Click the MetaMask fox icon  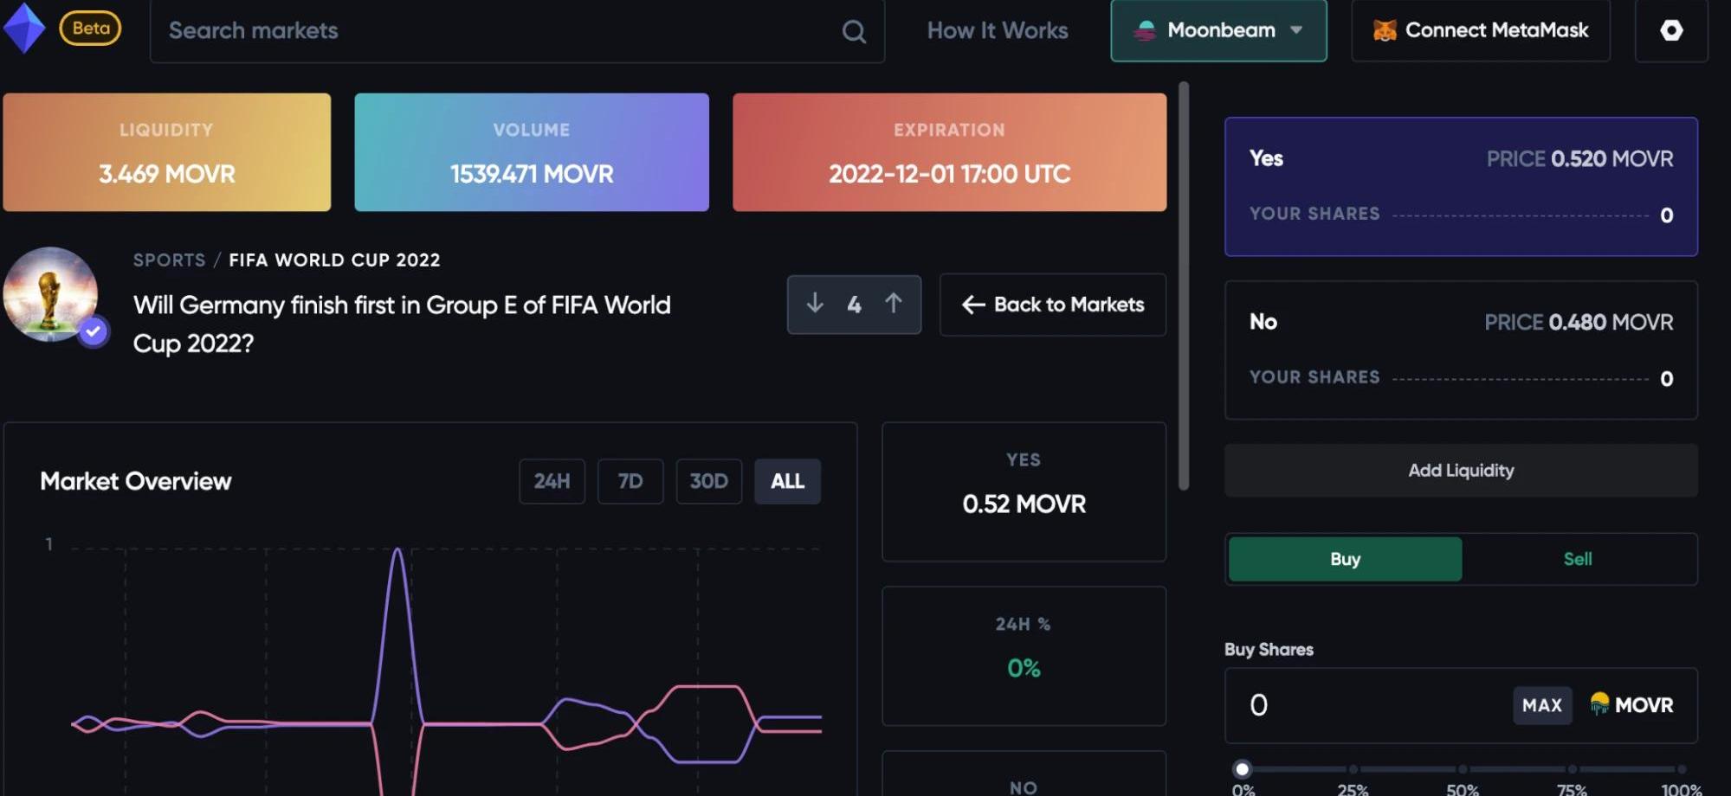tap(1384, 30)
